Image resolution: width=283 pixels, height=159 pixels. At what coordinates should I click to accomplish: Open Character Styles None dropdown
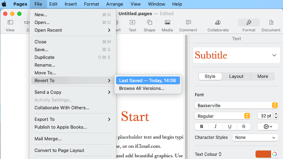255,137
